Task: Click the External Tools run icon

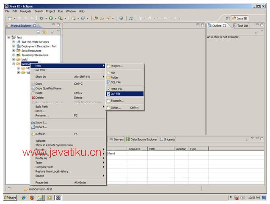Action: pyautogui.click(x=60, y=18)
